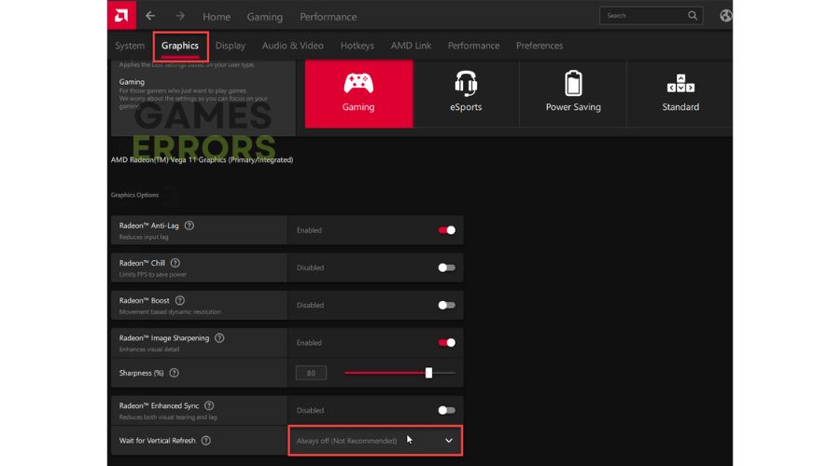Switch to the Hotkeys tab
840x466 pixels.
click(x=357, y=46)
